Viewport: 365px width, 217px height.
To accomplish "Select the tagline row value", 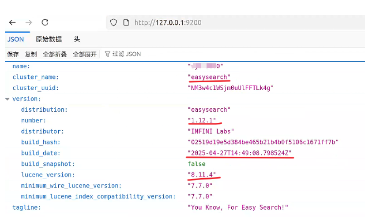I will pyautogui.click(x=238, y=207).
